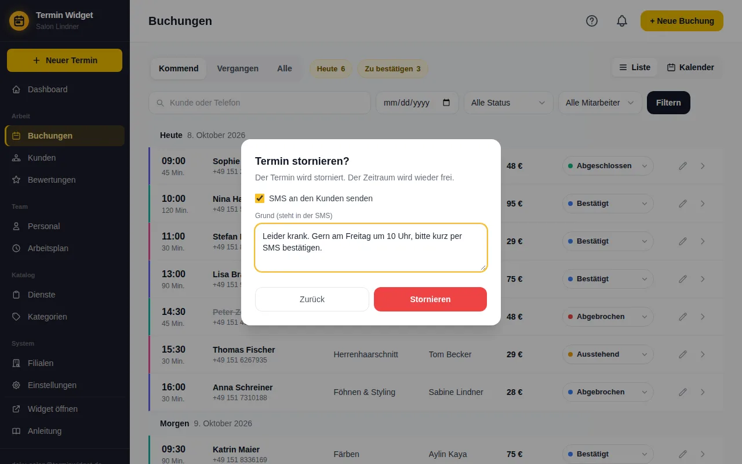Select the Kommend tab

tap(179, 68)
